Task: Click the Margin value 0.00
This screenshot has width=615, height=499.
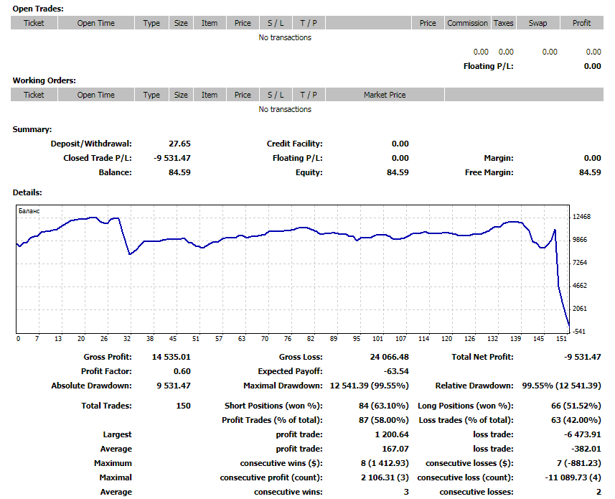Action: [593, 158]
